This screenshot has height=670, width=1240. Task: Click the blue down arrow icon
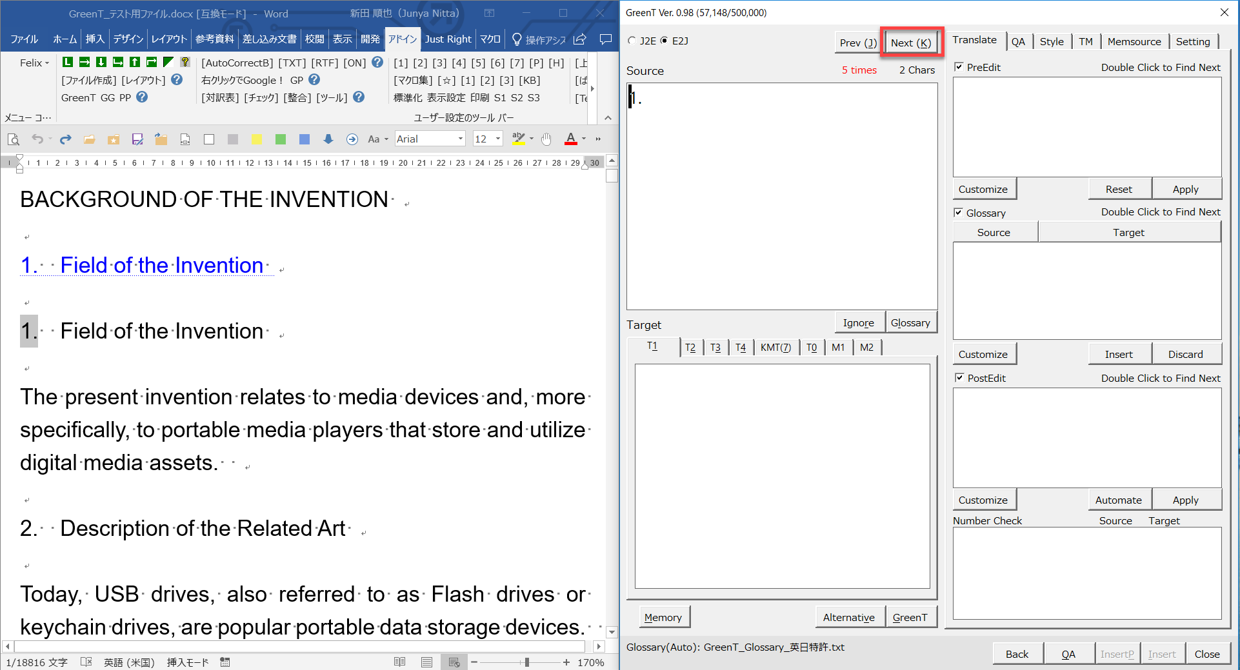[328, 139]
